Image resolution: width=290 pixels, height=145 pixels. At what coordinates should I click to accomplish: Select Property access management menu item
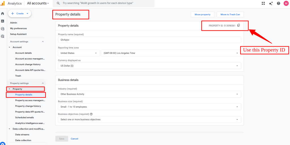point(30,100)
